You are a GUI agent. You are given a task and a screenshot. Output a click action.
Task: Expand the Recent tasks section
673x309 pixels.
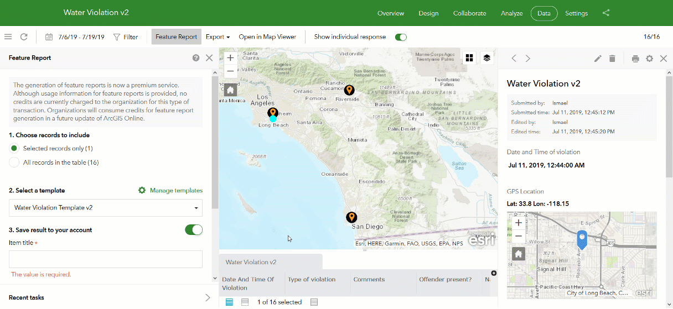(x=208, y=297)
